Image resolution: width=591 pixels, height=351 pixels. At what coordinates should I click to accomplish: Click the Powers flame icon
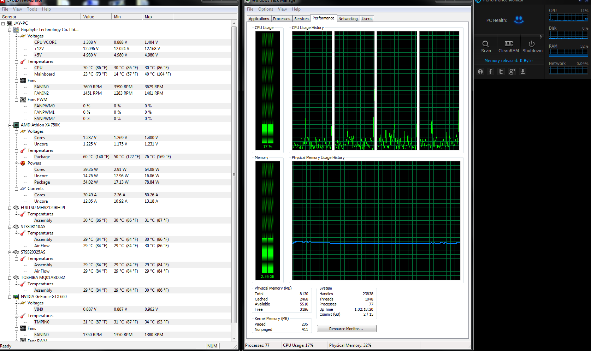click(x=23, y=163)
